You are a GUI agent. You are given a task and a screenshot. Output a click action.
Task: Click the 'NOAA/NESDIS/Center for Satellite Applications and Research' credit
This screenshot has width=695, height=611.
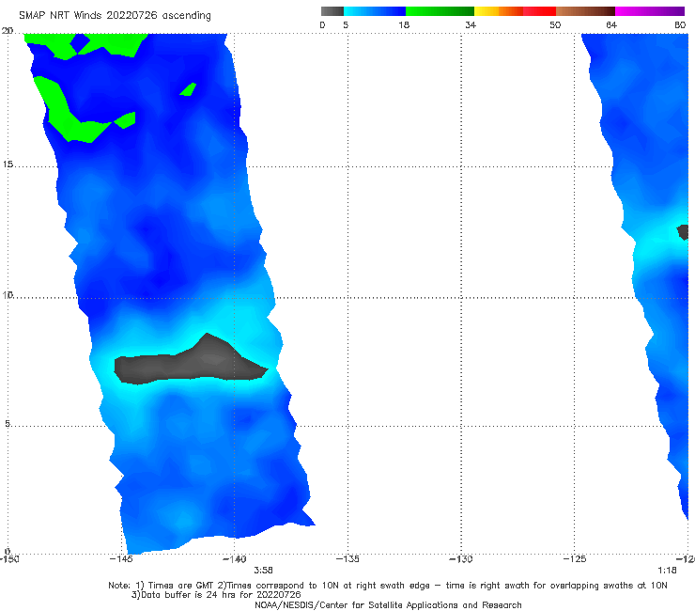(x=388, y=605)
